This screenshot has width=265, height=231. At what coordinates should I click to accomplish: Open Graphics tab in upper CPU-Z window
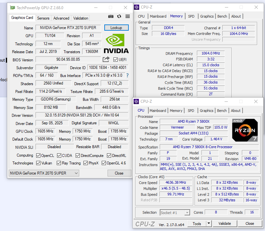tap(207, 16)
